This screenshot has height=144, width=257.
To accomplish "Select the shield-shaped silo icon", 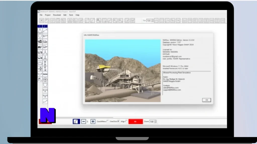I will [40, 36].
